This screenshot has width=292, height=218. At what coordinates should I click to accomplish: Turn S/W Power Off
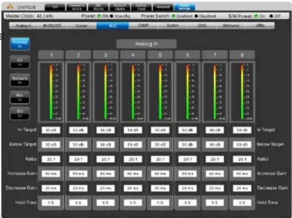coord(275,16)
